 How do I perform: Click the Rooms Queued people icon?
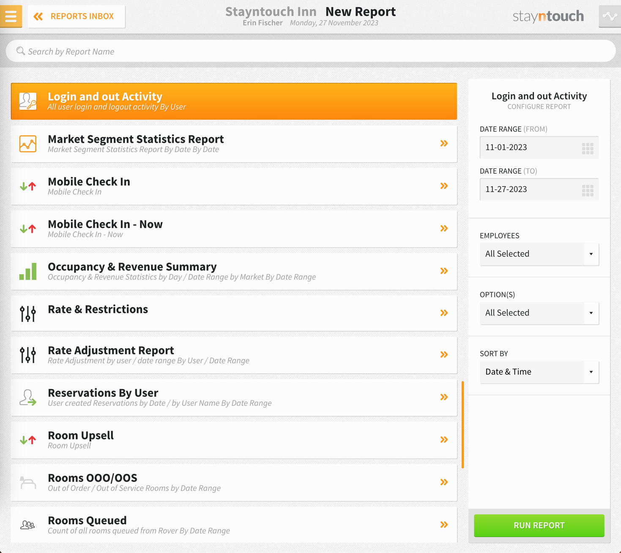(28, 525)
